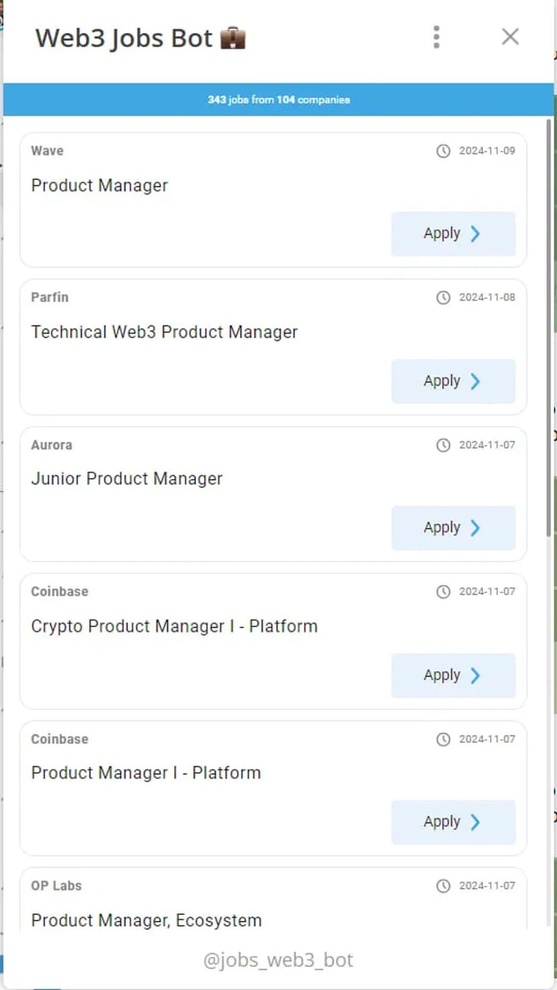
Task: Click the @jobs_web3_bot handle
Action: [278, 960]
